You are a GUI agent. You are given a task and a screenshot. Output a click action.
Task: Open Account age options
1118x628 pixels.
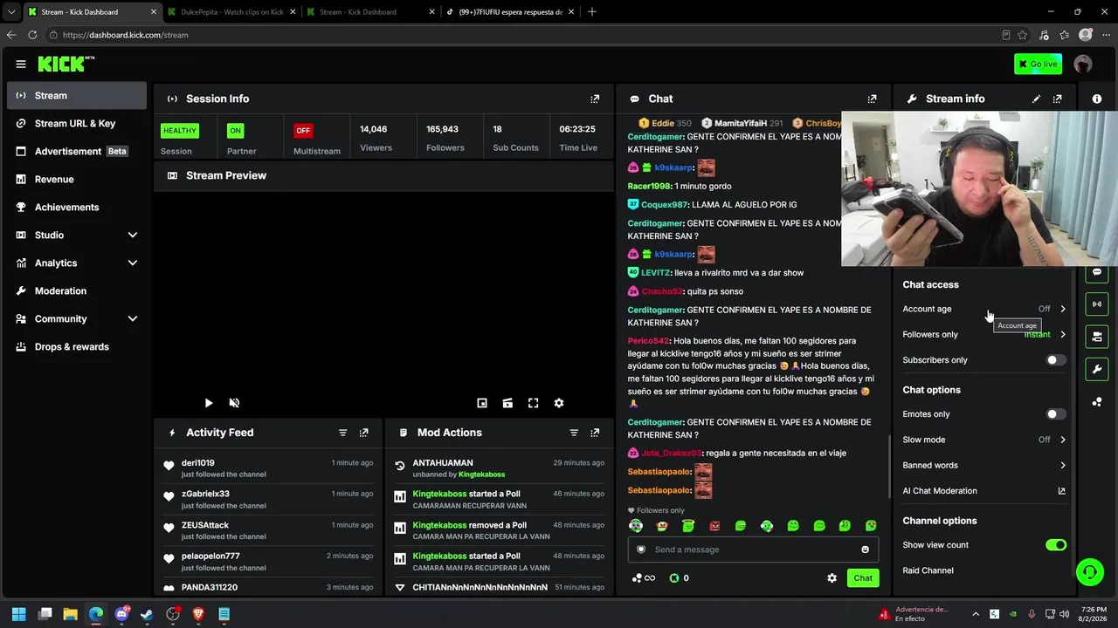pos(984,309)
